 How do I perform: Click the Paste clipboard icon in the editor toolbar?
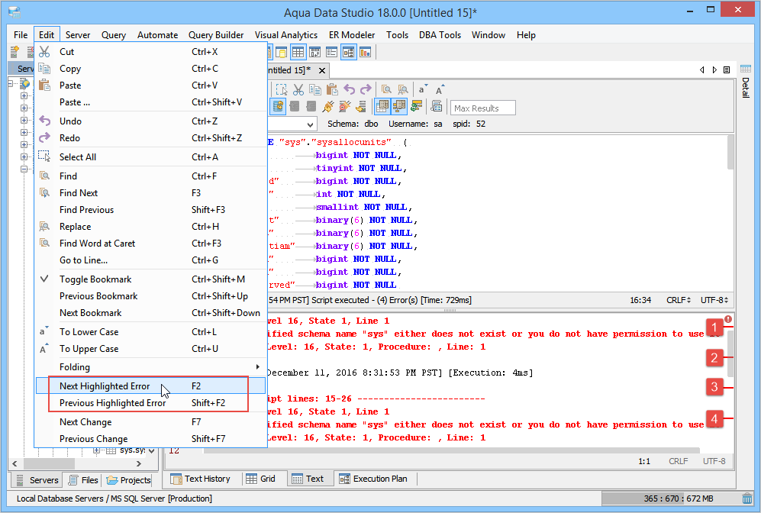pos(332,90)
